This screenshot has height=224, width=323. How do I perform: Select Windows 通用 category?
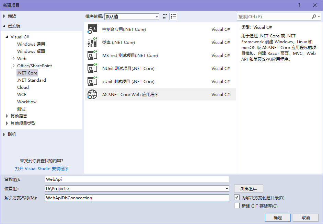pyautogui.click(x=31, y=44)
